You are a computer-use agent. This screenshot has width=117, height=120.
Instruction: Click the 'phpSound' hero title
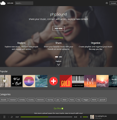[58, 14]
